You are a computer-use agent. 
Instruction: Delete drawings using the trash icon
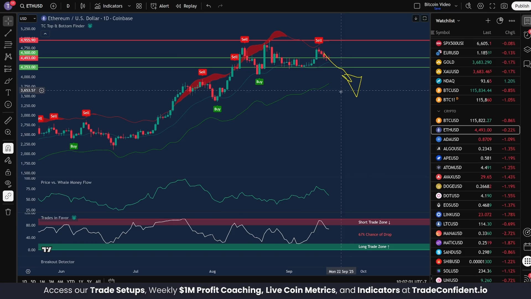[x=8, y=212]
